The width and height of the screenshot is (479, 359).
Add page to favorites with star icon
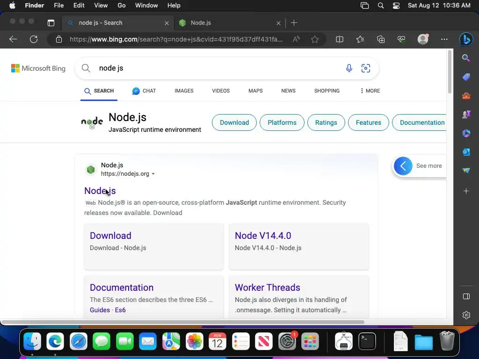pos(315,39)
